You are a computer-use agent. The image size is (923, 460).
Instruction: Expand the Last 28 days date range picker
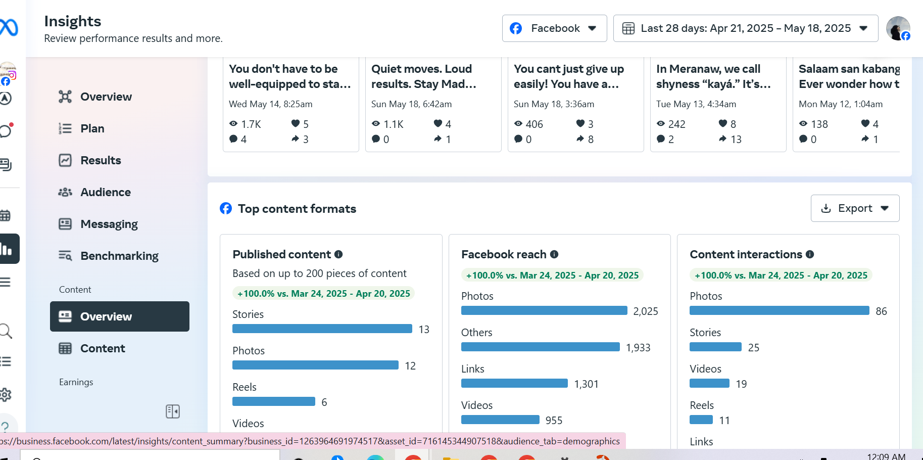[745, 28]
